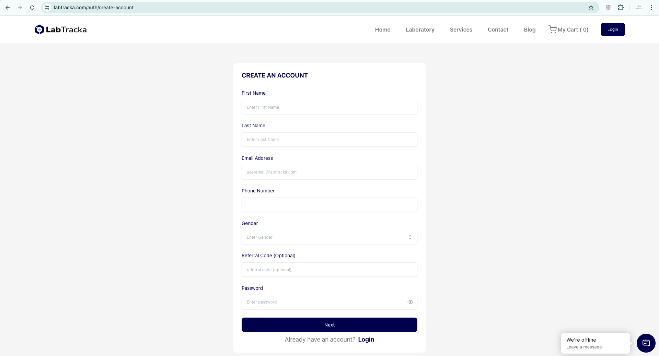Reload the page using the refresh icon

(x=32, y=8)
